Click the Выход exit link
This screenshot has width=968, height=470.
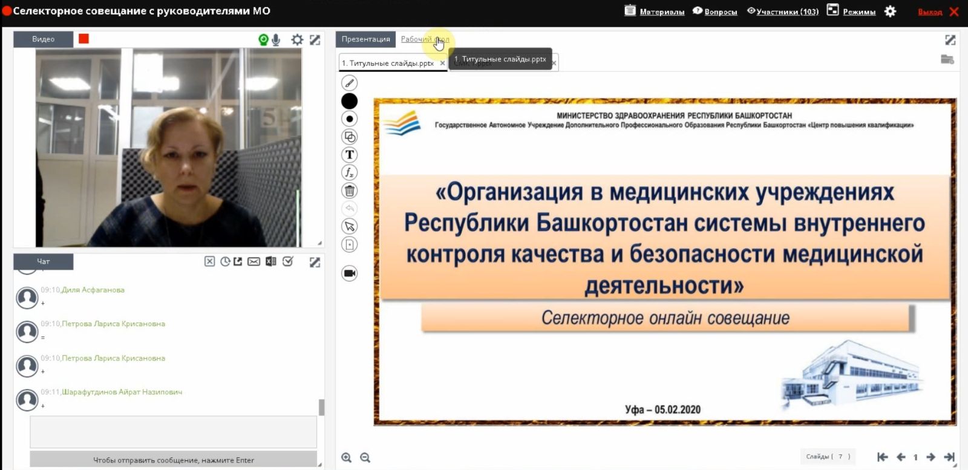pos(930,12)
